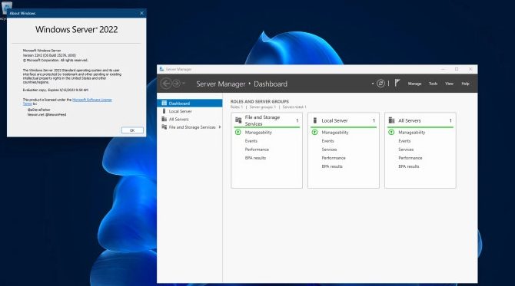Open Manageability in Local Server tile
This screenshot has width=515, height=286.
pyautogui.click(x=335, y=133)
